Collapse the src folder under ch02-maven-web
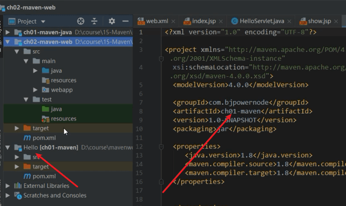The image size is (346, 206). tap(17, 51)
